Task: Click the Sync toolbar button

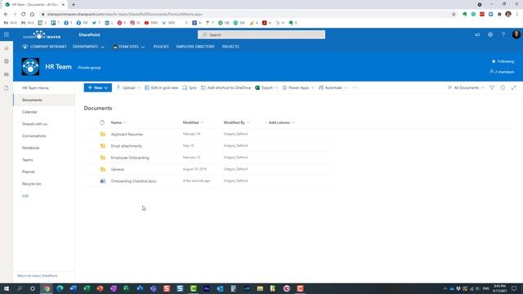Action: click(x=190, y=87)
